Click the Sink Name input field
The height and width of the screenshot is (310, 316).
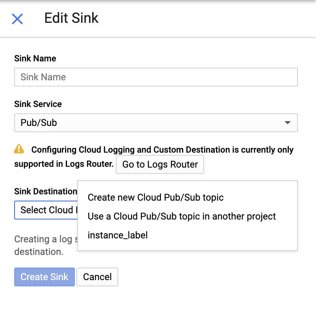156,77
